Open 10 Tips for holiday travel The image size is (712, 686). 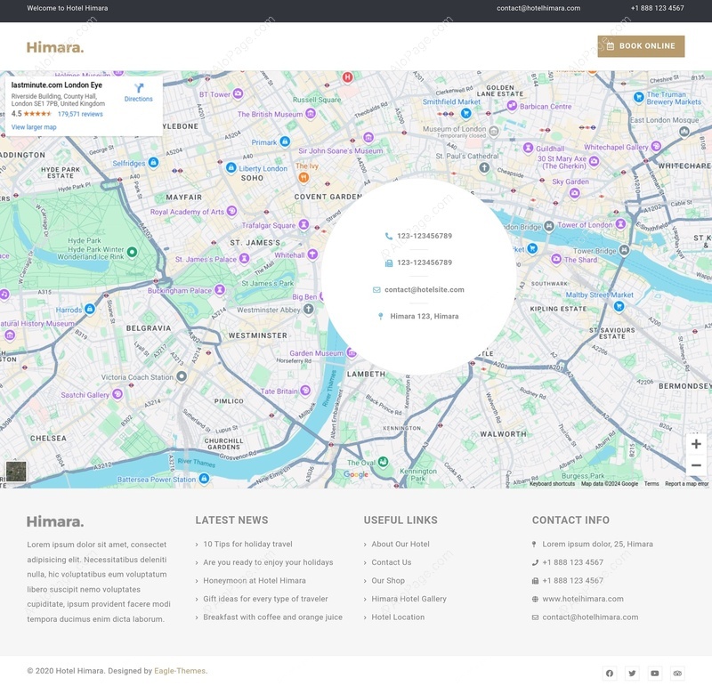pos(248,544)
